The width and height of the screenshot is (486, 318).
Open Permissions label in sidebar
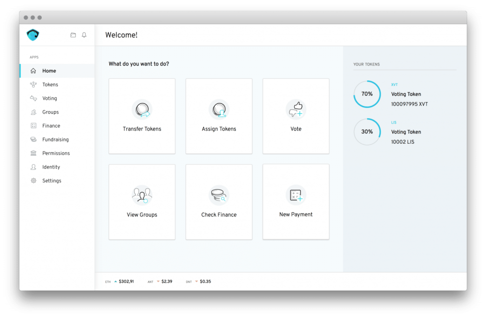[56, 153]
